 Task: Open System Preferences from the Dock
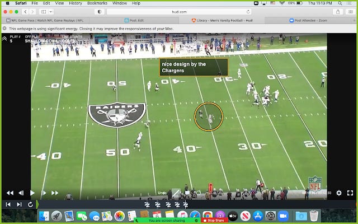270,216
